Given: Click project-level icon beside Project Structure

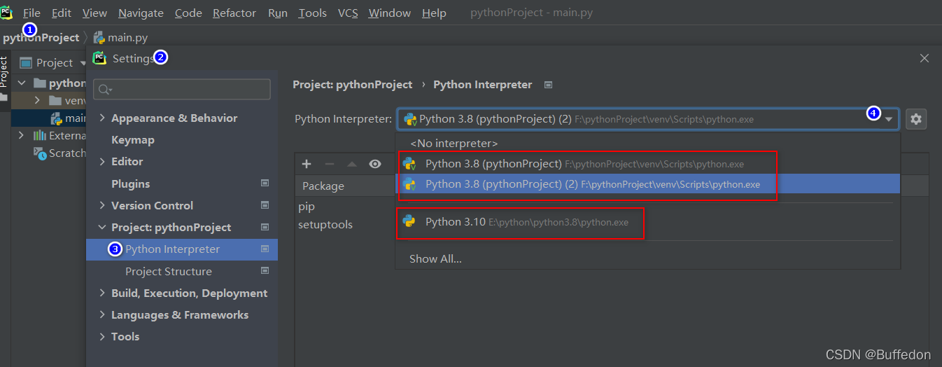Looking at the screenshot, I should point(265,270).
